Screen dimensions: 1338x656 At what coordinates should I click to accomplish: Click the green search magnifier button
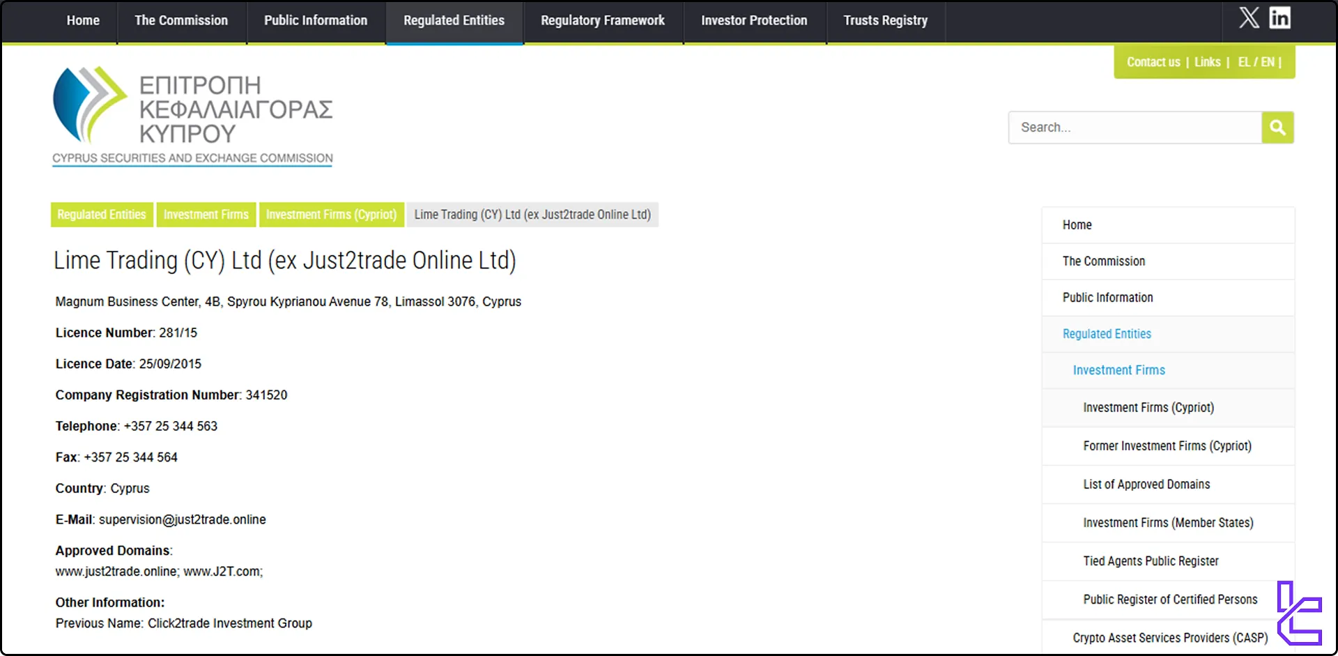(1277, 128)
